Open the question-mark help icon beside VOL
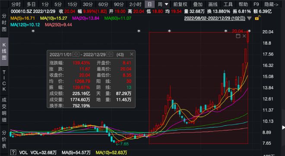Image resolution: width=285 pixels, height=156 pixels. pos(13,152)
